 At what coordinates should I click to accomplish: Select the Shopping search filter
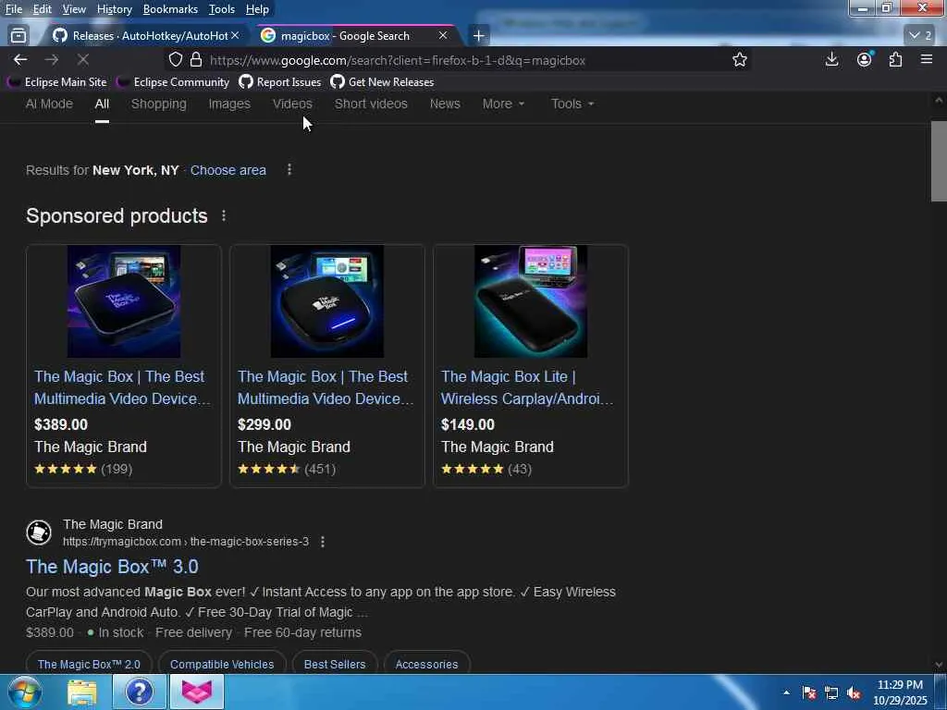pyautogui.click(x=159, y=104)
